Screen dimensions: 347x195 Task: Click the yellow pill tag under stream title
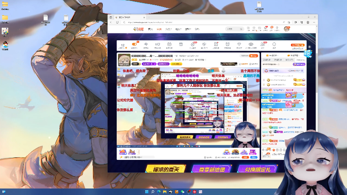click(x=177, y=64)
